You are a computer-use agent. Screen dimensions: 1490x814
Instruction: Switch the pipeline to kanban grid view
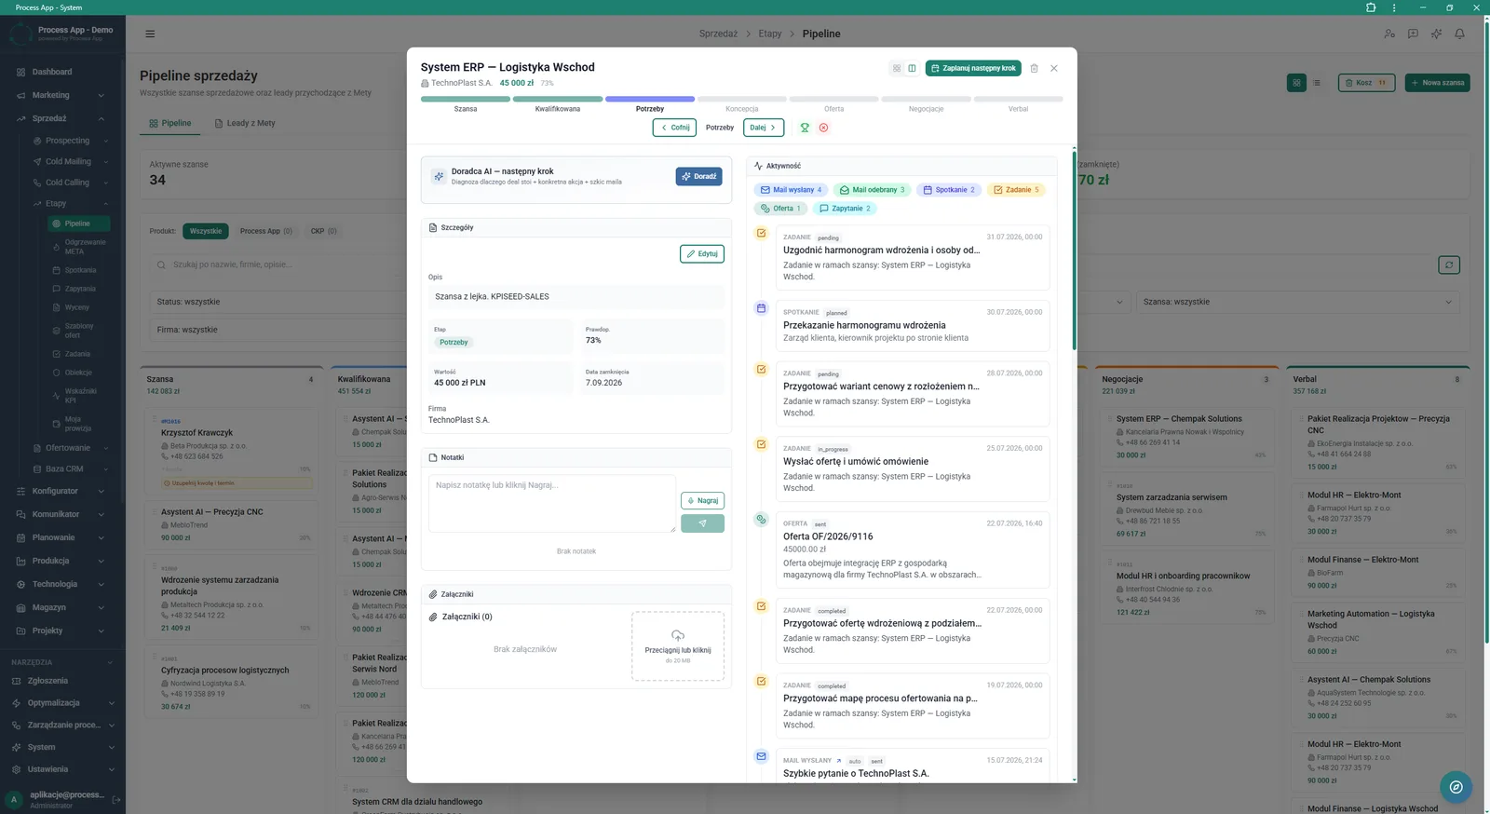1296,83
